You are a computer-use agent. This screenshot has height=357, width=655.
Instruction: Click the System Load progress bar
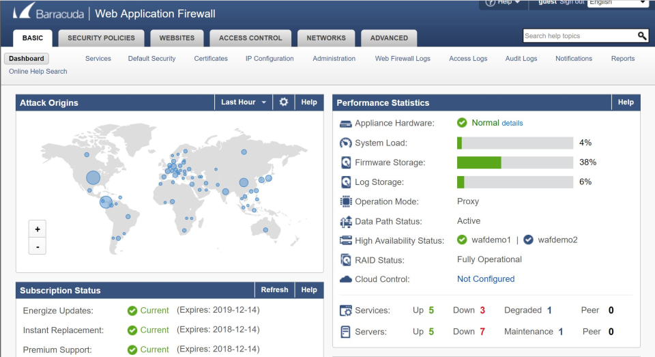point(515,143)
